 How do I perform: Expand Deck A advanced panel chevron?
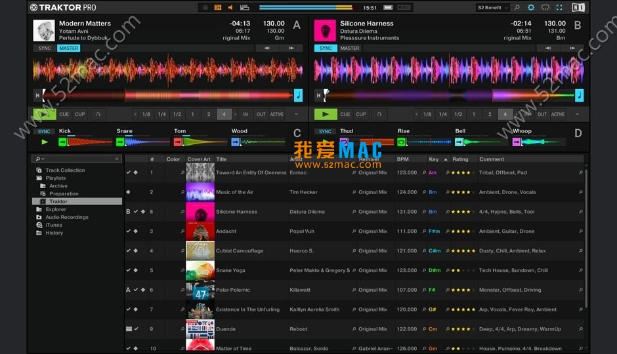pos(296,114)
